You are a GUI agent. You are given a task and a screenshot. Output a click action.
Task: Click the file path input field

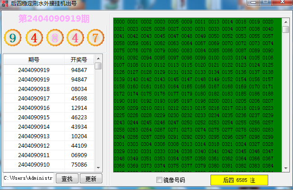[x=28, y=178]
